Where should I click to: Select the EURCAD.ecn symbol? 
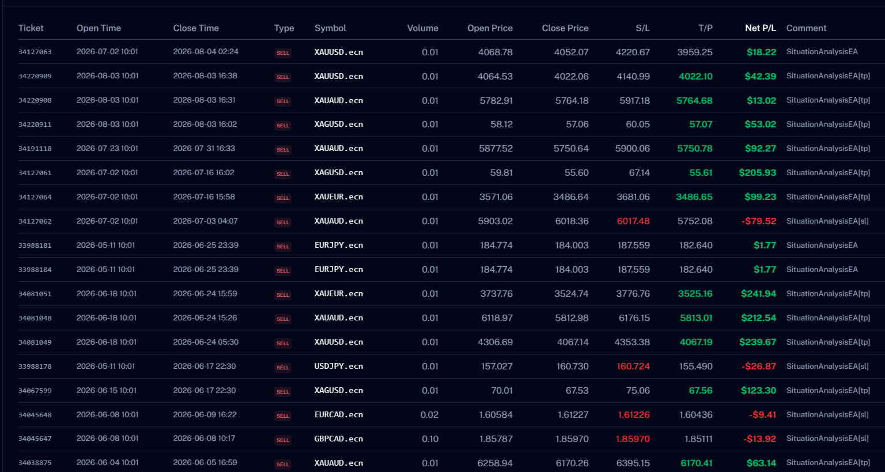point(339,415)
